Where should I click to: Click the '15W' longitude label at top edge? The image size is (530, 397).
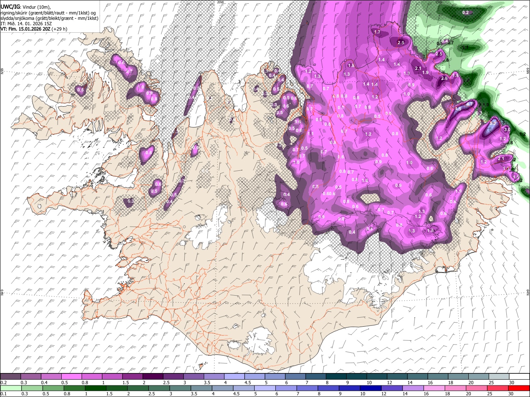(438, 2)
